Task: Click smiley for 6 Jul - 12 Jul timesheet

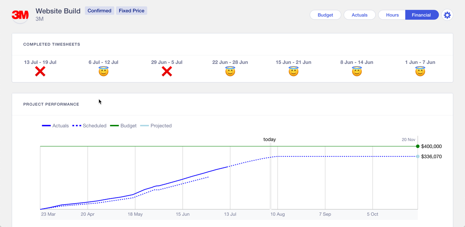Action: (x=103, y=72)
